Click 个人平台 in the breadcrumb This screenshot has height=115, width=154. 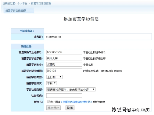pyautogui.click(x=22, y=3)
